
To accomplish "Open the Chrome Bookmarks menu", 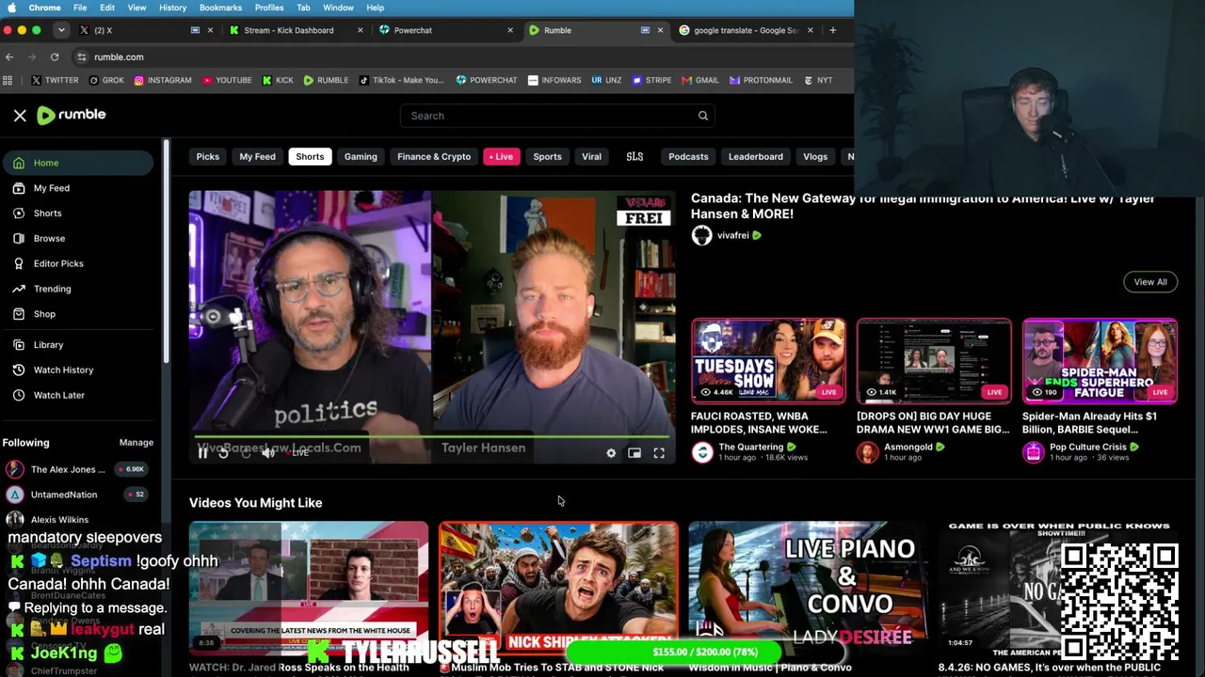I will point(220,8).
